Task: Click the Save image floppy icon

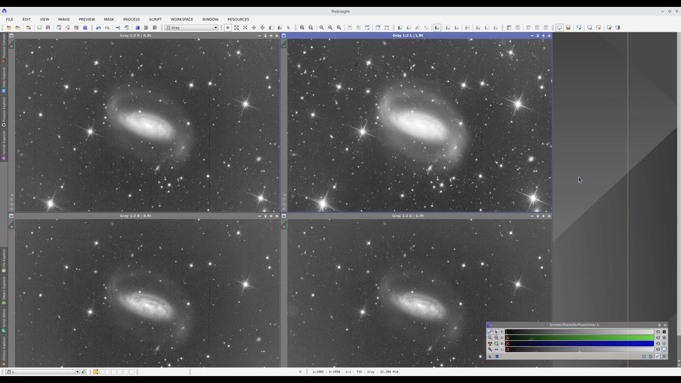Action: tap(39, 28)
